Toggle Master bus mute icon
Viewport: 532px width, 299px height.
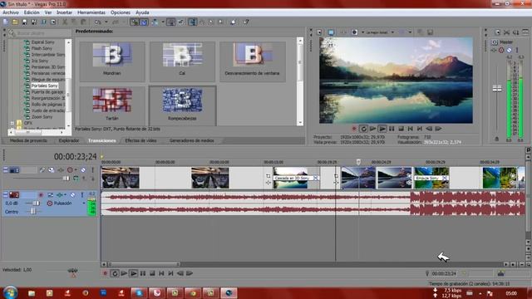510,50
